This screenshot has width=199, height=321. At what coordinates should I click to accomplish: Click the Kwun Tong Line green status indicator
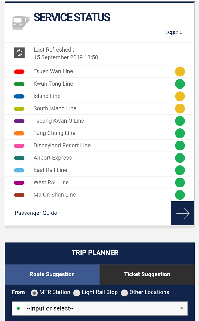[180, 84]
